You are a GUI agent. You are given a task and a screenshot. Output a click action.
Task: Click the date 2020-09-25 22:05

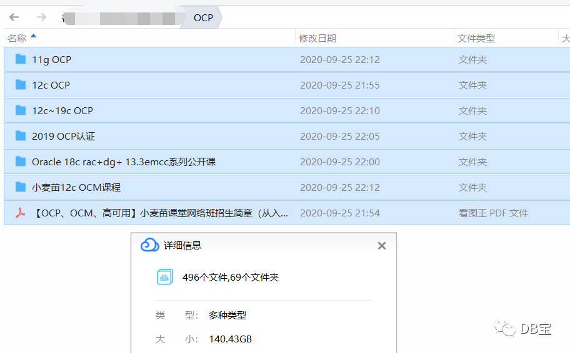click(340, 137)
